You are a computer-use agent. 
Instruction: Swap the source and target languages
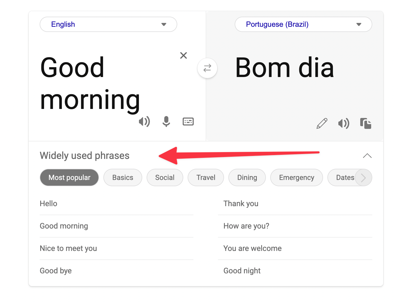pos(207,68)
